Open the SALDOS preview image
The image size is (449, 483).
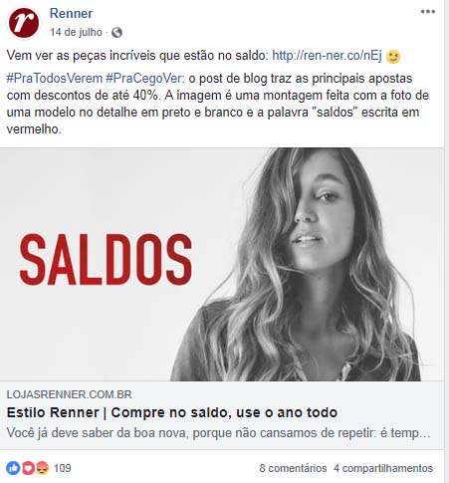point(222,264)
